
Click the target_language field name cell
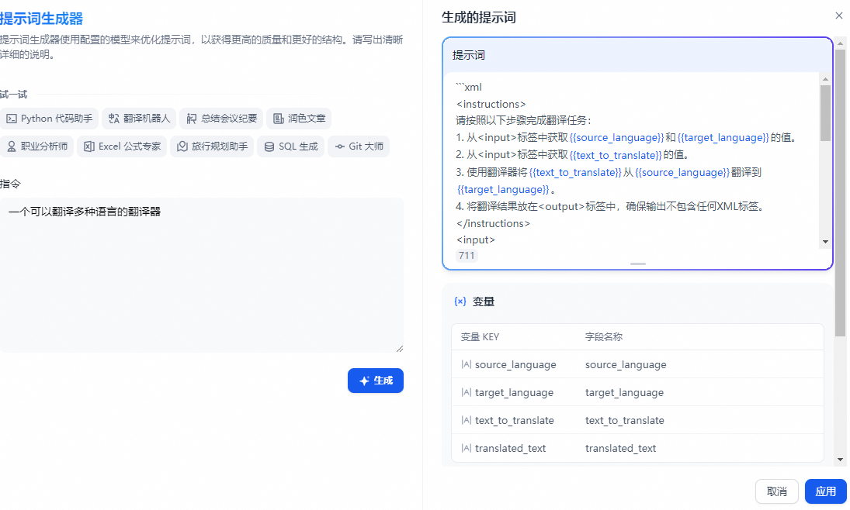pos(624,392)
